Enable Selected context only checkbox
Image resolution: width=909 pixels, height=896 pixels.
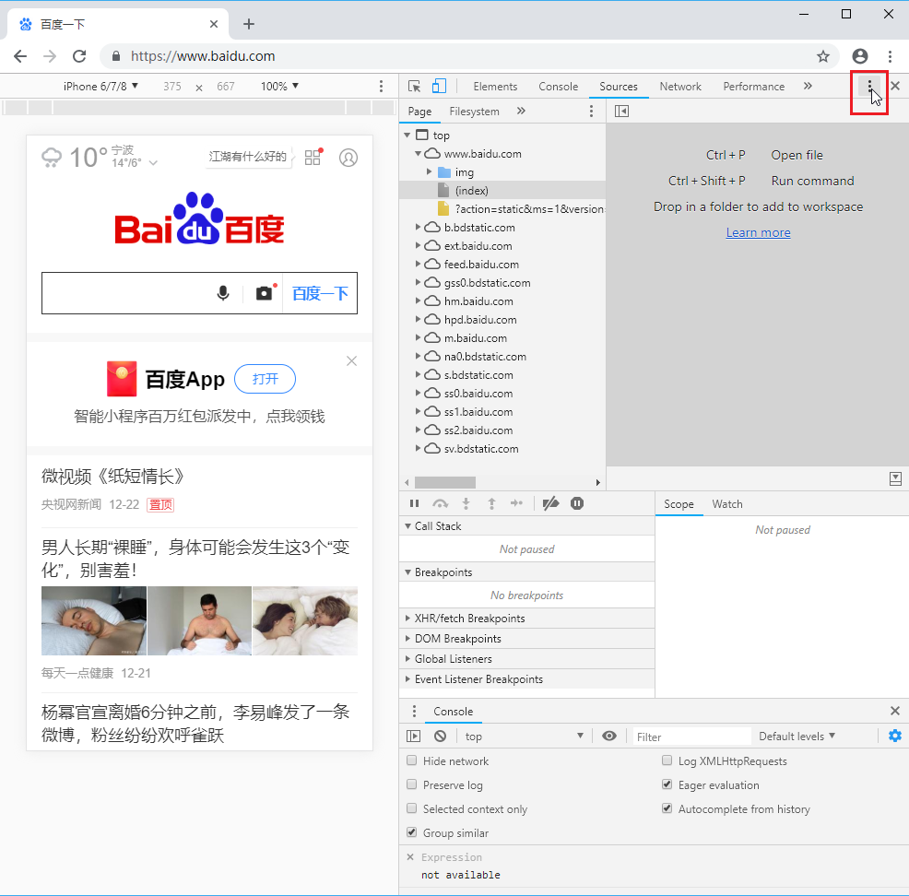pyautogui.click(x=411, y=808)
